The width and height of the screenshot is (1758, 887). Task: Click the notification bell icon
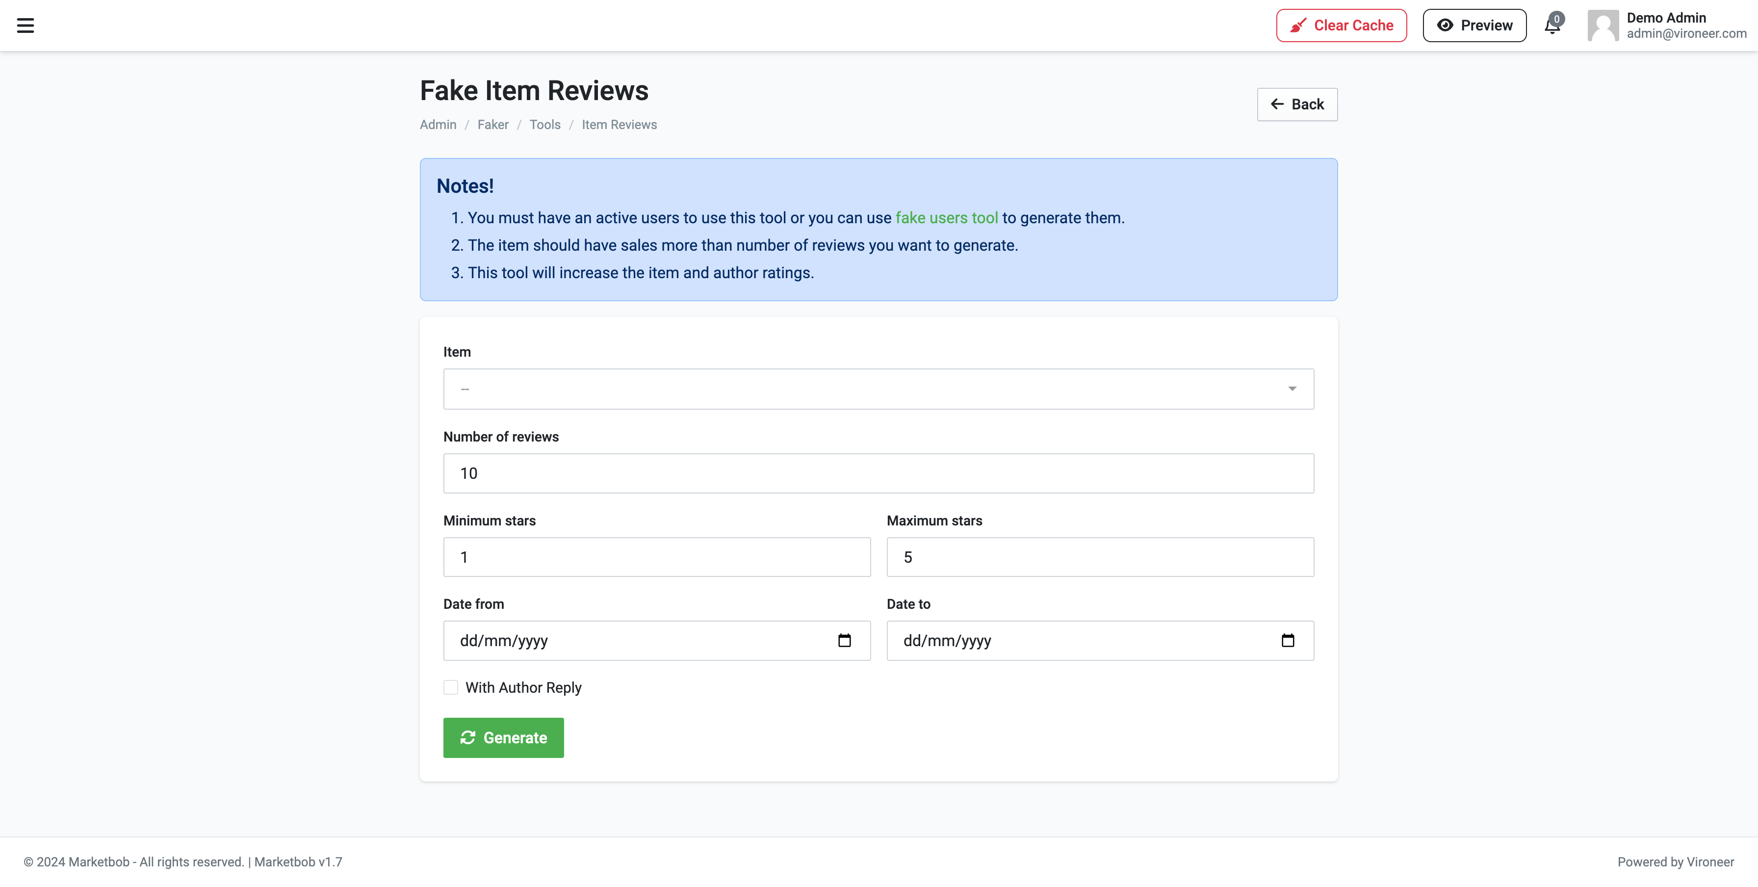pyautogui.click(x=1552, y=26)
